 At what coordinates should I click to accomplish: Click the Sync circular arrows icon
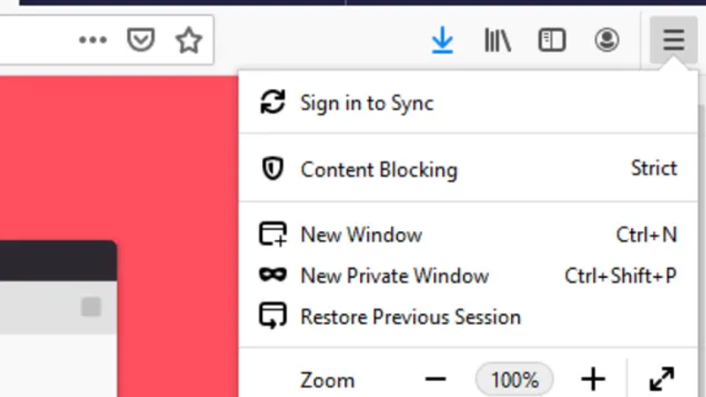point(273,102)
